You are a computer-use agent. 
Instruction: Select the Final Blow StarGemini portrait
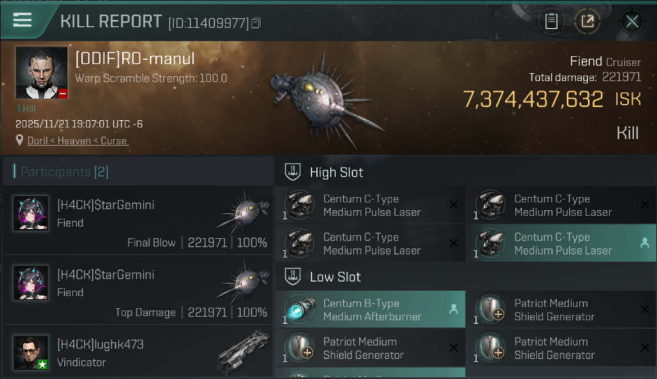pyautogui.click(x=31, y=213)
